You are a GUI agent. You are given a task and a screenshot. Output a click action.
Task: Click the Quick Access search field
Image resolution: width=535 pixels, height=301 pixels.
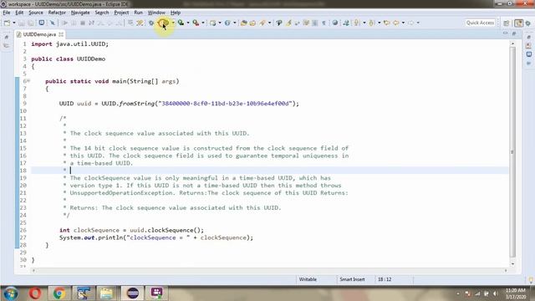[x=480, y=23]
